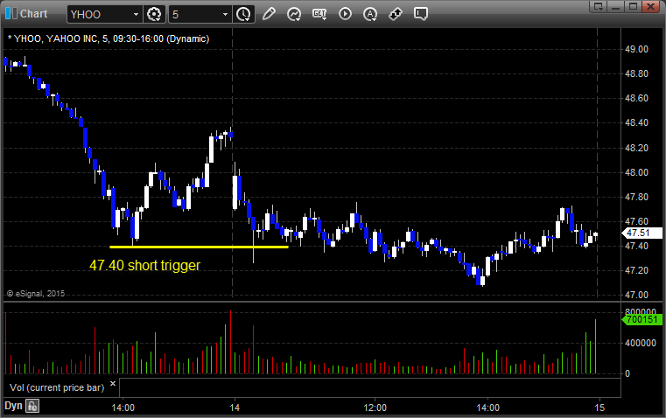666x418 pixels.
Task: Click the yellow 47.40 trigger line
Action: [199, 247]
